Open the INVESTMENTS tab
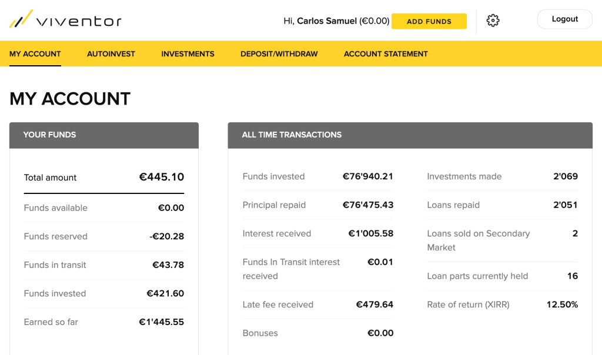The height and width of the screenshot is (355, 602). tap(188, 54)
